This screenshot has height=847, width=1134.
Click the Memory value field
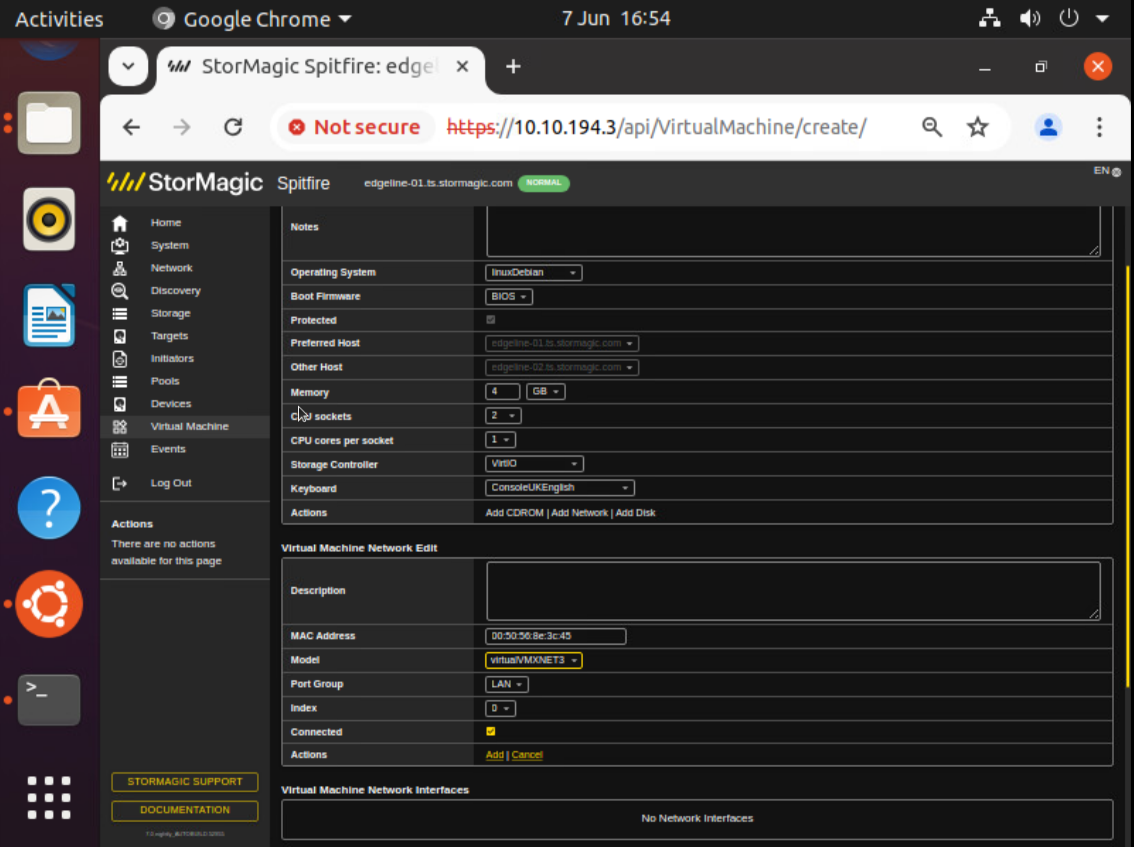pyautogui.click(x=503, y=391)
